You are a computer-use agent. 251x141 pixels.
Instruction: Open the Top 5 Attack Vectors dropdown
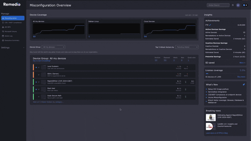click(x=187, y=47)
